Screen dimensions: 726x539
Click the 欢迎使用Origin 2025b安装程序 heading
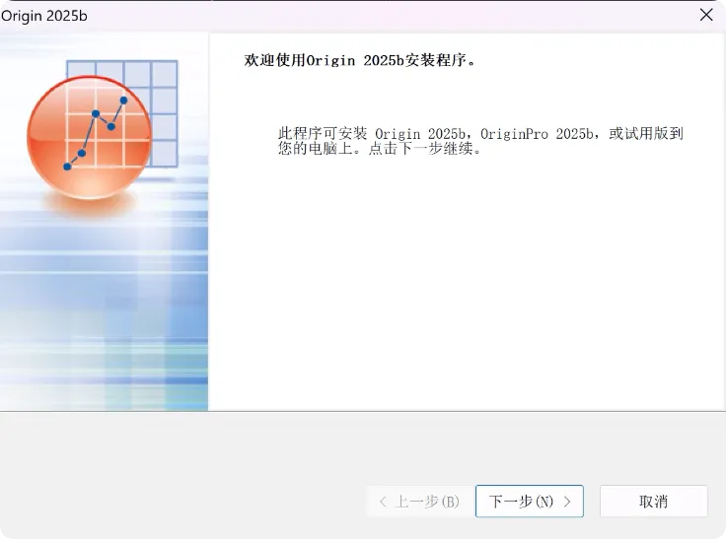coord(360,60)
